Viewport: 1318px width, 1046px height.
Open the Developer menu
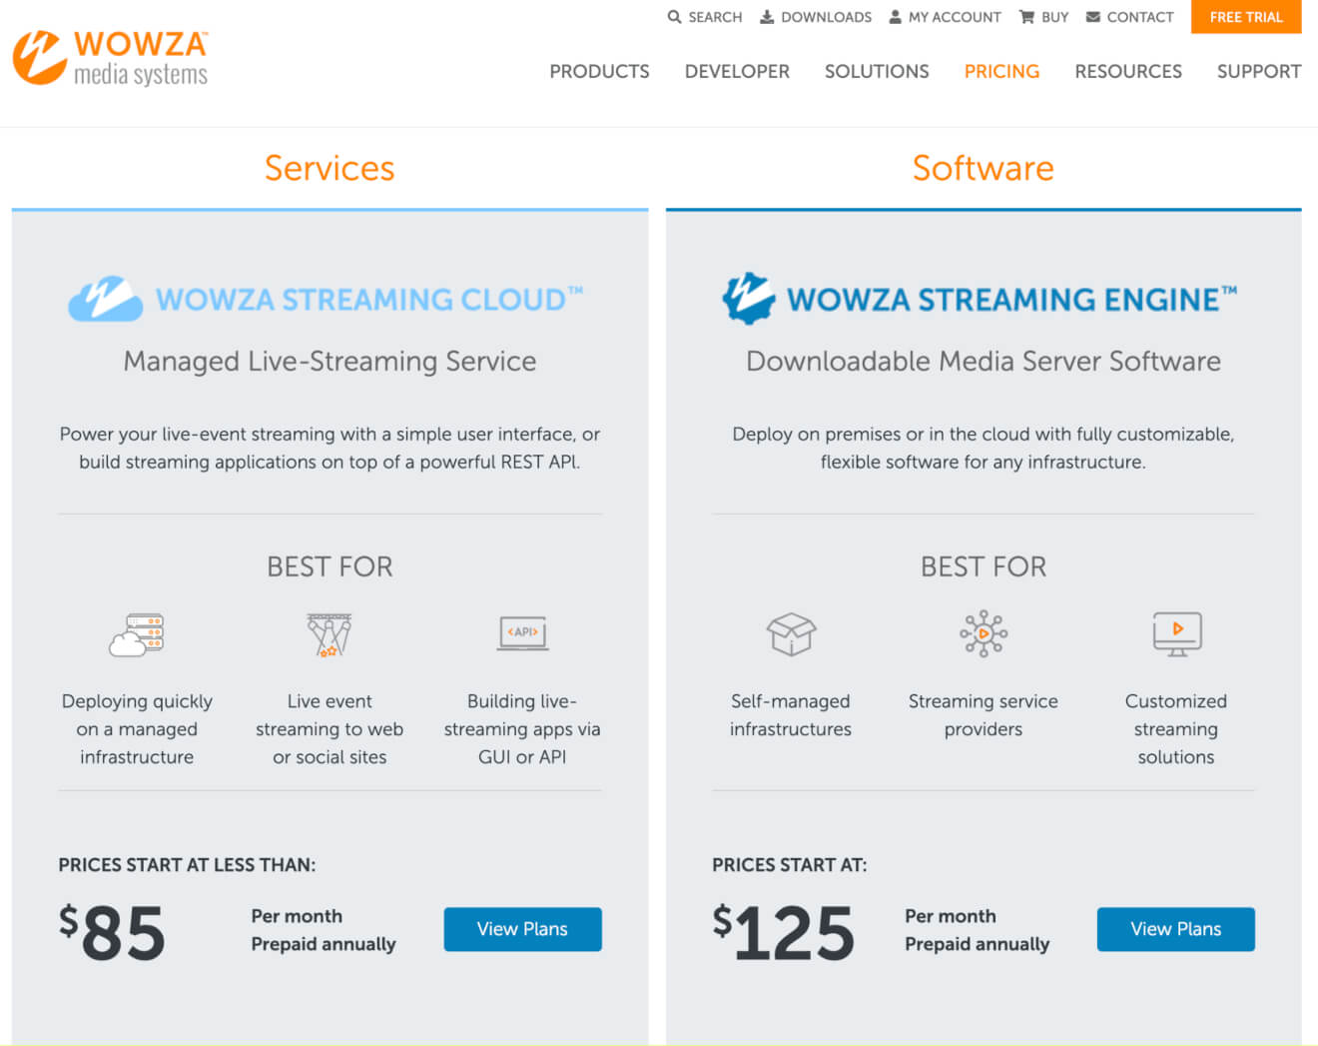point(737,72)
